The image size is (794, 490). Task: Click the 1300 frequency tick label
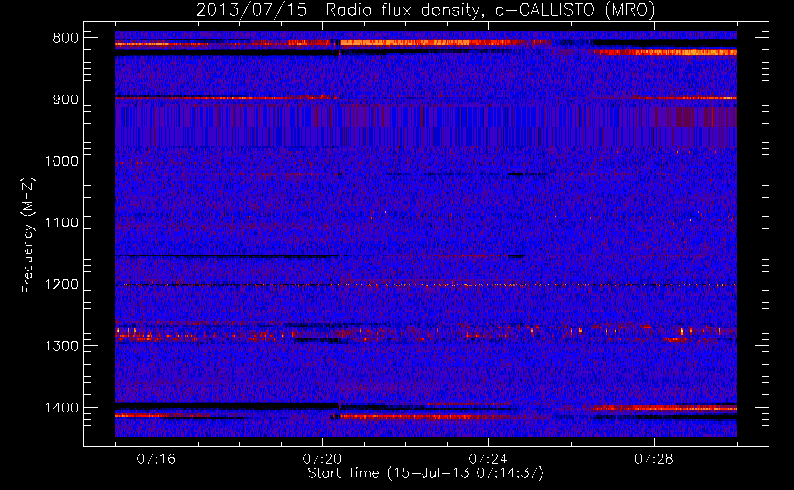click(61, 346)
